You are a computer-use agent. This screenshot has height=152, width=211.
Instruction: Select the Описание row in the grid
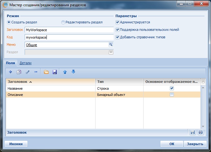103,95
